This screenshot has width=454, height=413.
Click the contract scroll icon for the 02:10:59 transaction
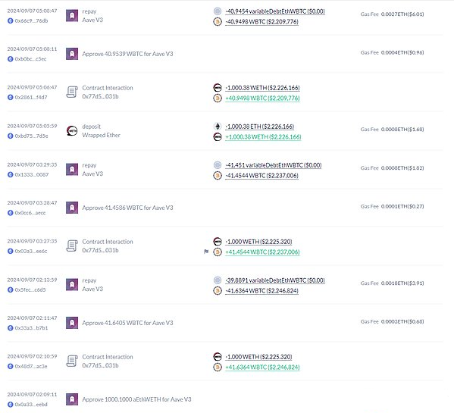click(72, 361)
